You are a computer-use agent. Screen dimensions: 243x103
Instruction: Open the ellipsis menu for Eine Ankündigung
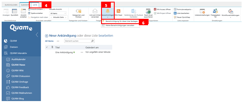82,52
